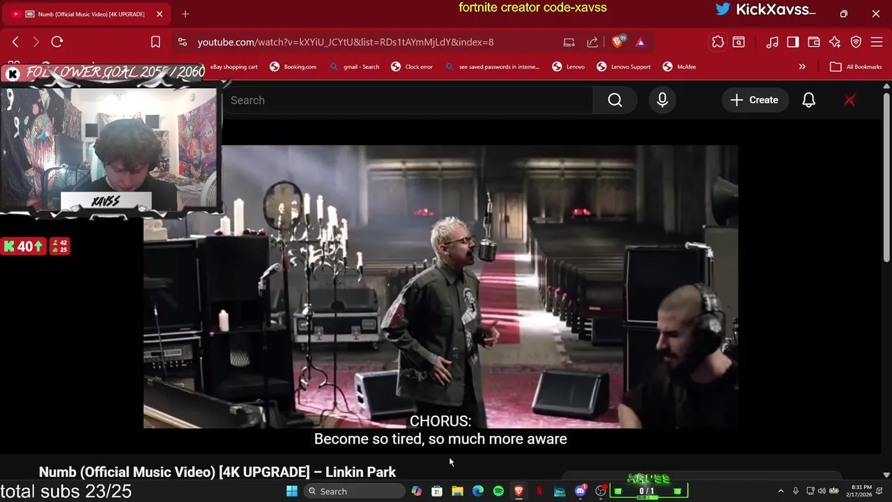
Task: Click the Windows taskbar Search box
Action: click(x=354, y=492)
